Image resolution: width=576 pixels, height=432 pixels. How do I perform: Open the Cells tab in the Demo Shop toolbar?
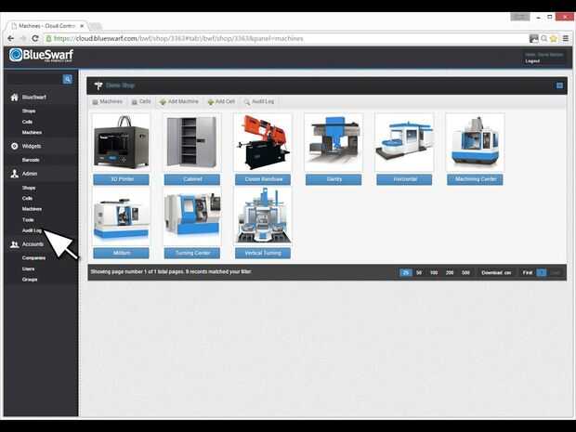pos(141,101)
